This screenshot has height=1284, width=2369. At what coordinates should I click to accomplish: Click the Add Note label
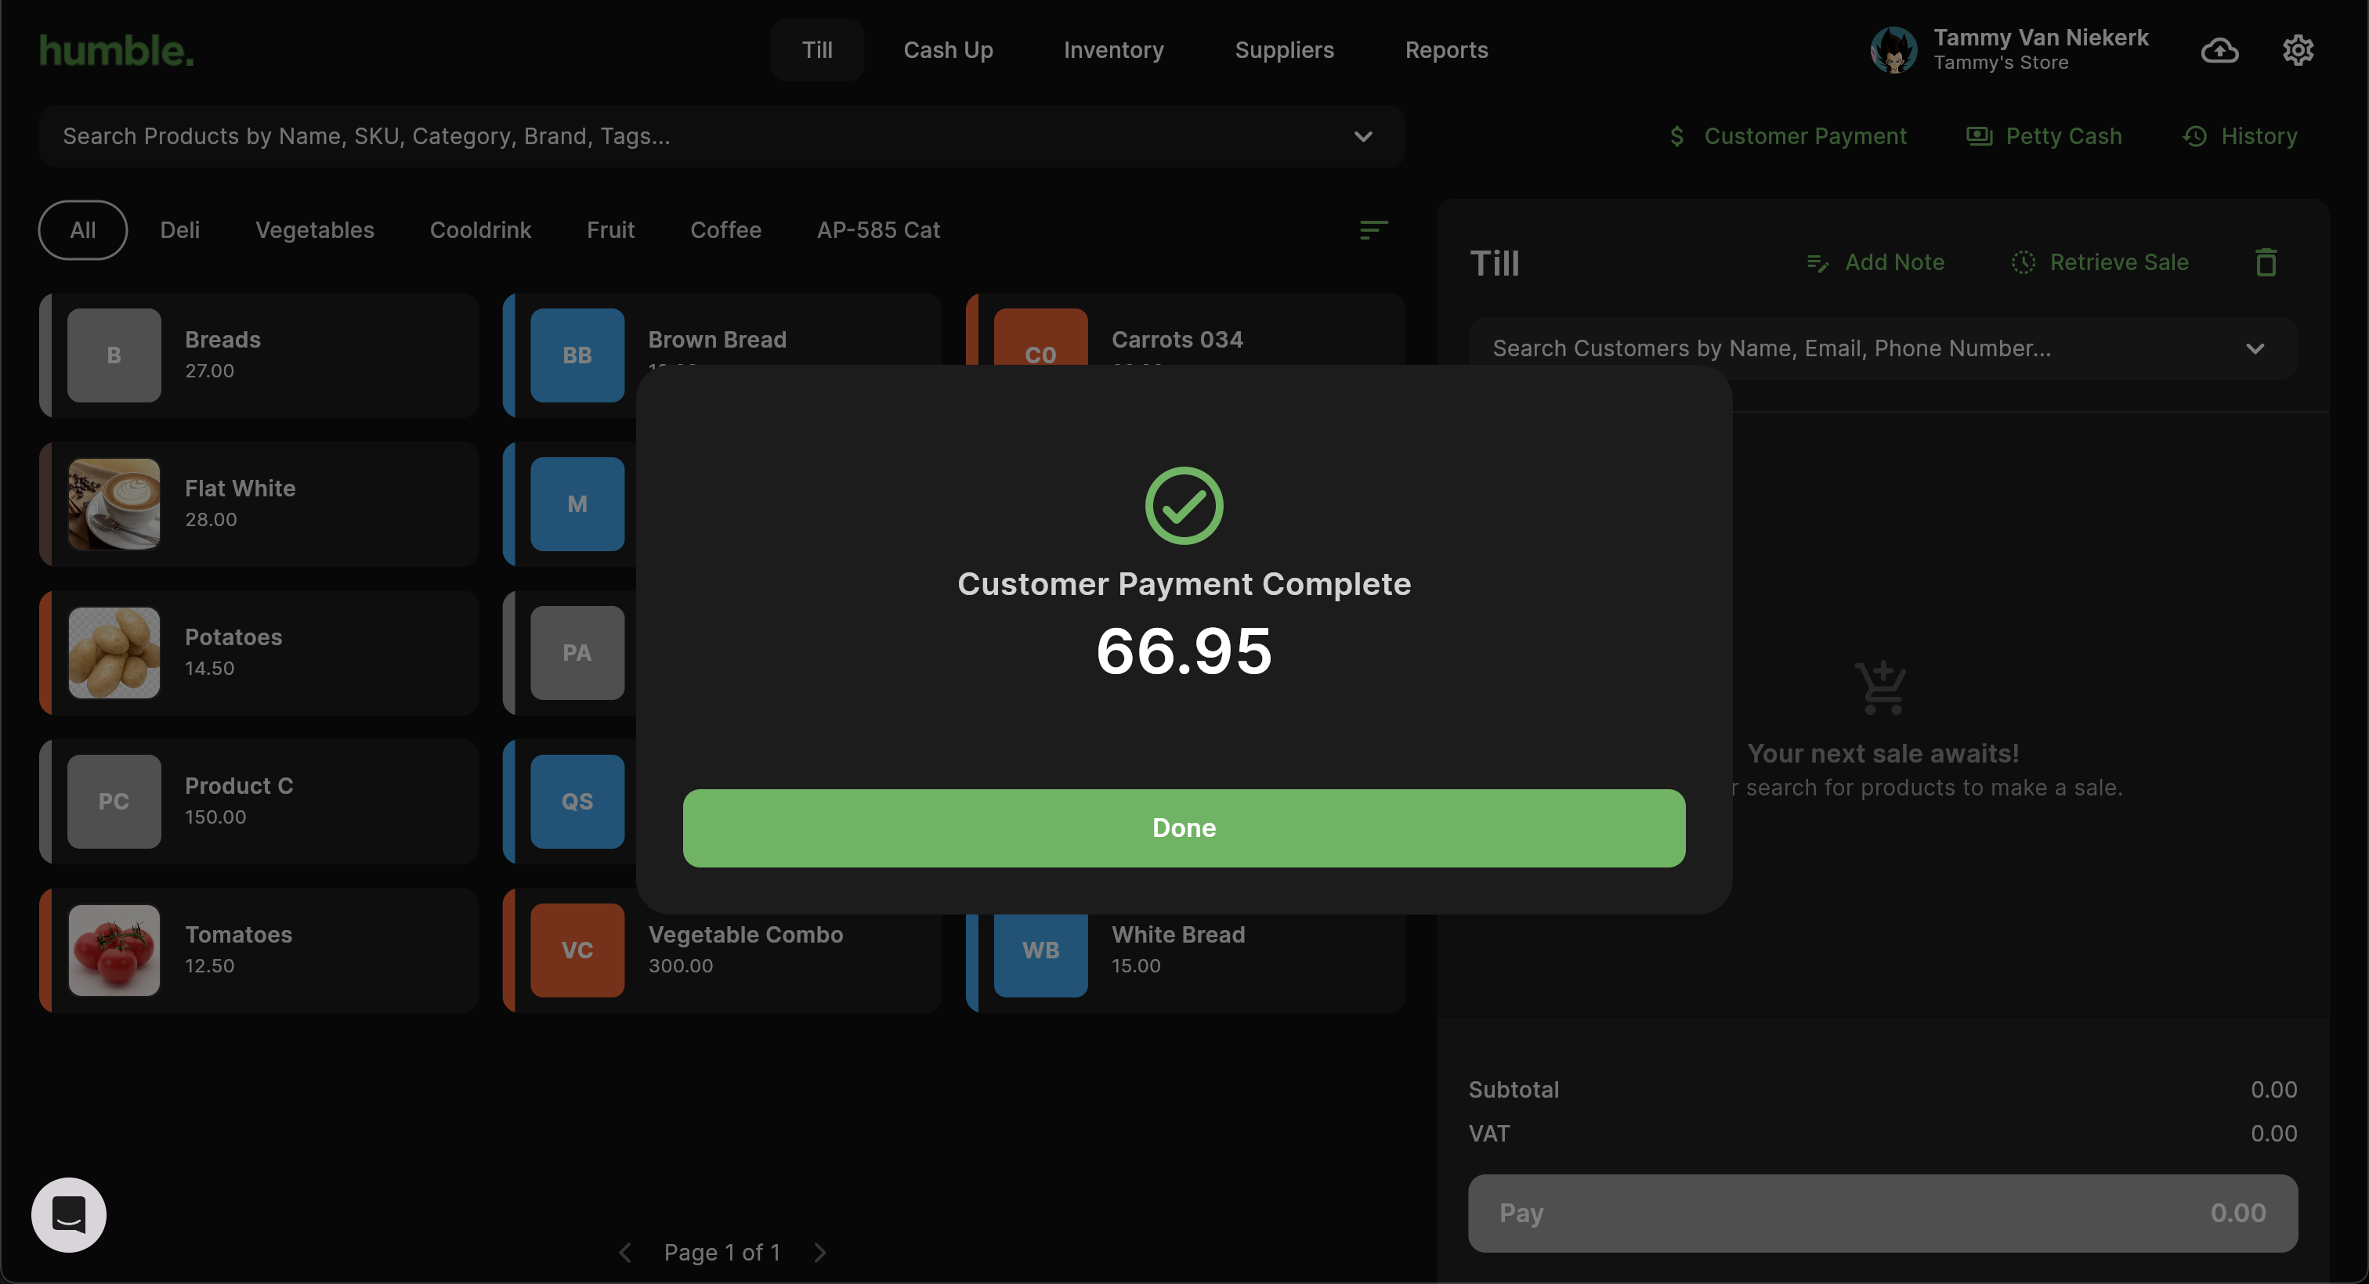[x=1894, y=262]
